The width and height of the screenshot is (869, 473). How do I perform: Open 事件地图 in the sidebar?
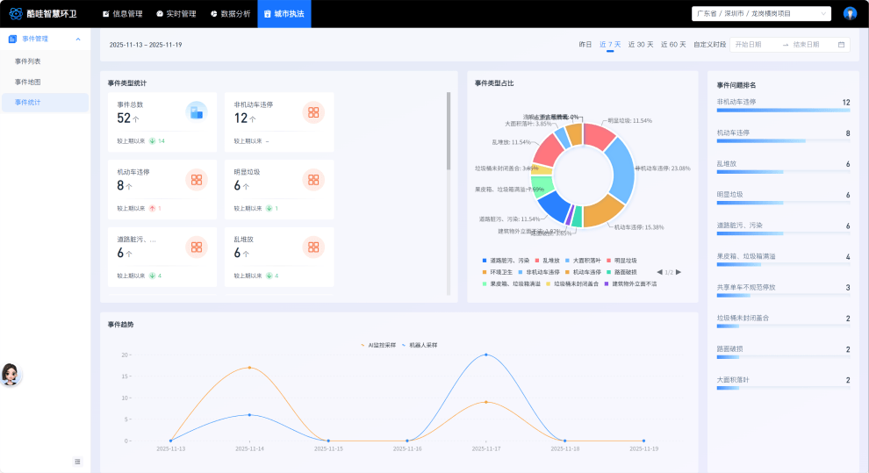click(x=27, y=82)
